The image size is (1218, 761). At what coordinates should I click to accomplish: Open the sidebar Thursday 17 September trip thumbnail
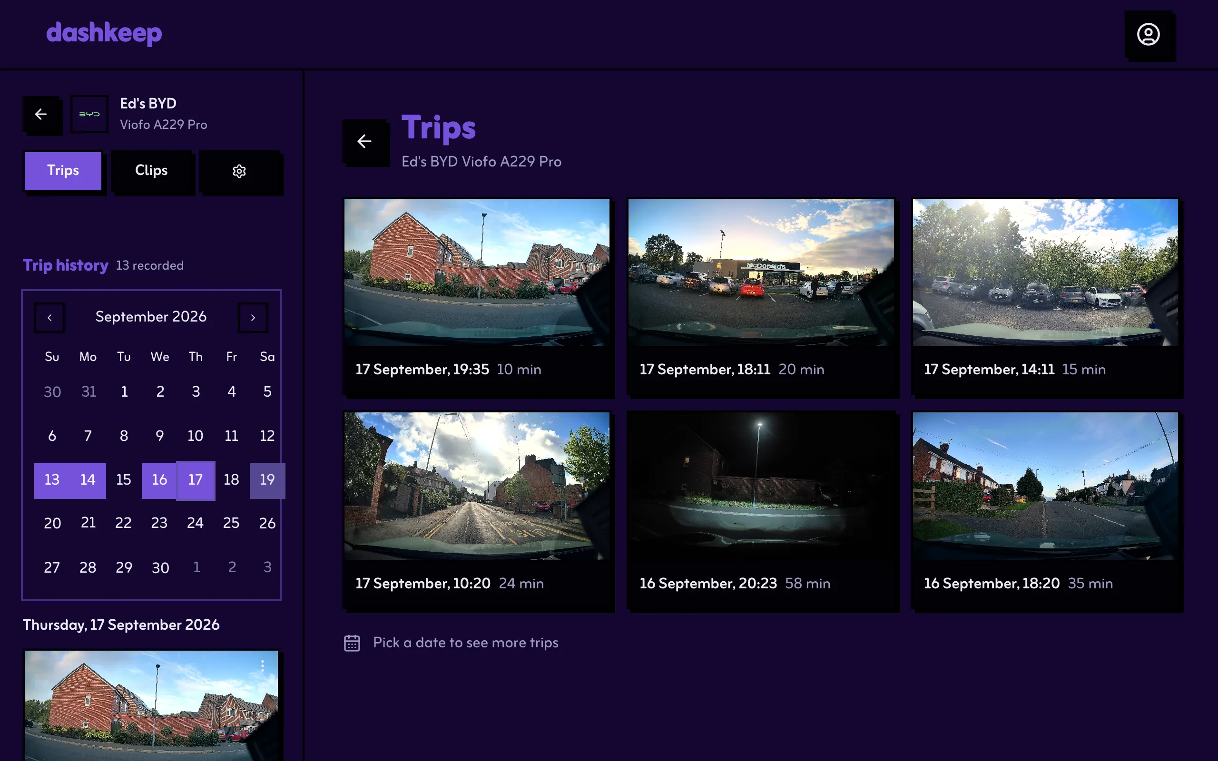[x=151, y=706]
